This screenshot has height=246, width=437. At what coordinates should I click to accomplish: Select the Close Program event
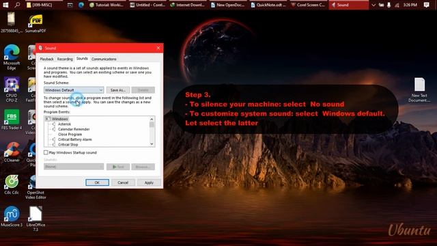[x=70, y=135]
